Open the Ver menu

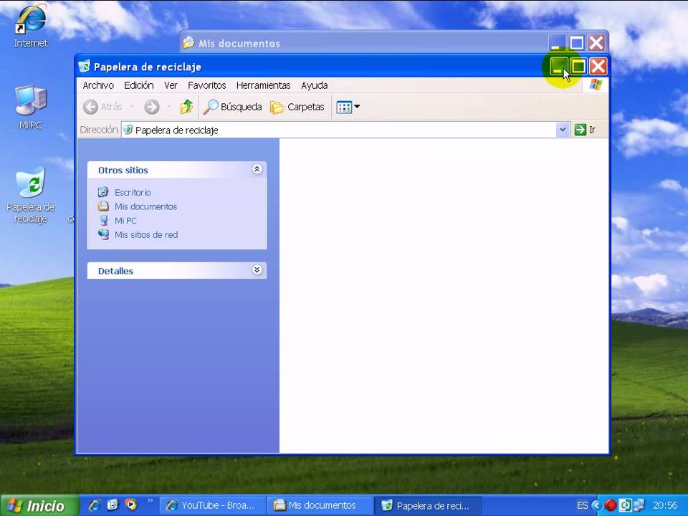[x=171, y=85]
